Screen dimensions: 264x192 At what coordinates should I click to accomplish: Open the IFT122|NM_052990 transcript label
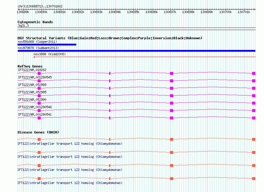(32, 100)
